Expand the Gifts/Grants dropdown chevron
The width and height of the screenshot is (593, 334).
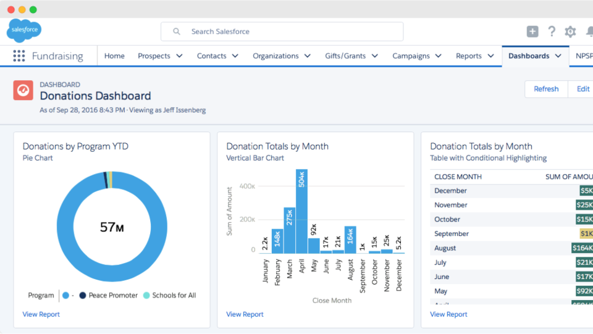(375, 56)
